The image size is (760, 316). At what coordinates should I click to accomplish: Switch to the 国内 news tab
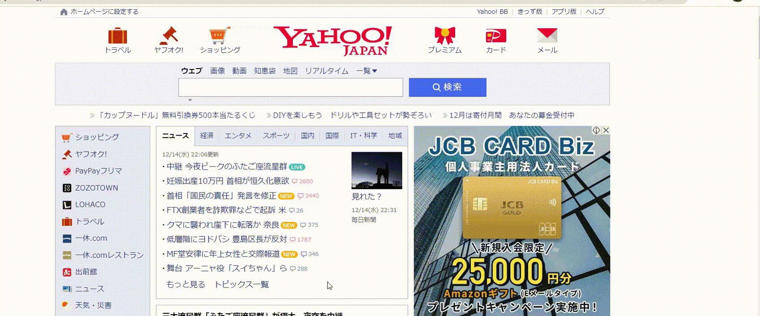(x=307, y=136)
